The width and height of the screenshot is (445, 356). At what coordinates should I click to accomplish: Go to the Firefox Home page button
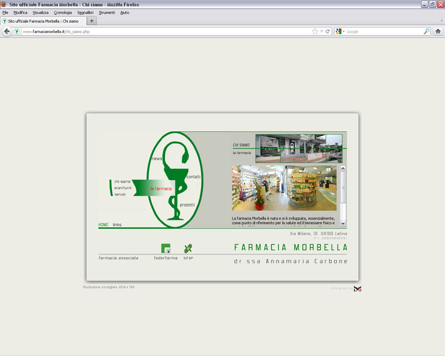click(x=438, y=32)
